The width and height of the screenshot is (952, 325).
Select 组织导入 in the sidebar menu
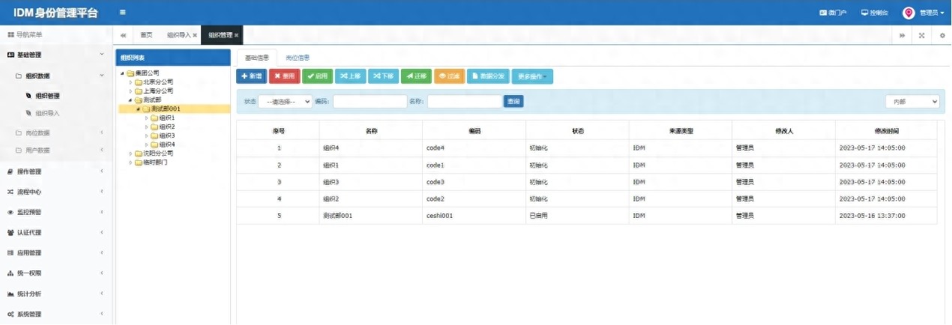(47, 114)
